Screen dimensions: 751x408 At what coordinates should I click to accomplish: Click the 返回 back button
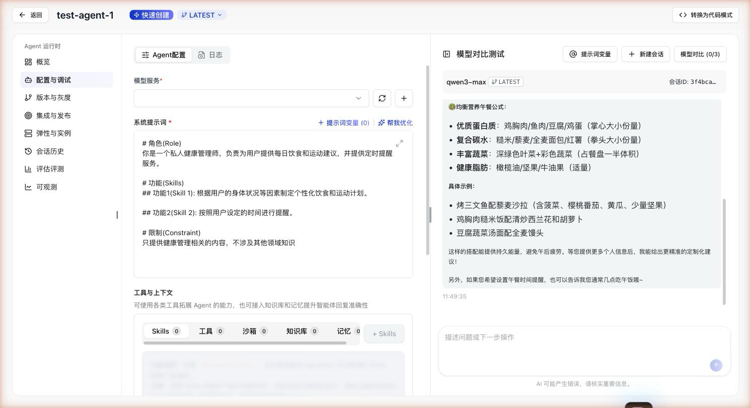pos(30,15)
